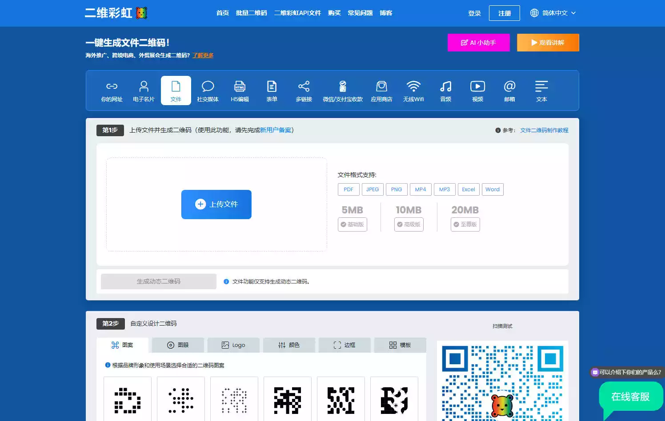Click the 高级版 plan badge
This screenshot has height=421, width=665.
(409, 224)
